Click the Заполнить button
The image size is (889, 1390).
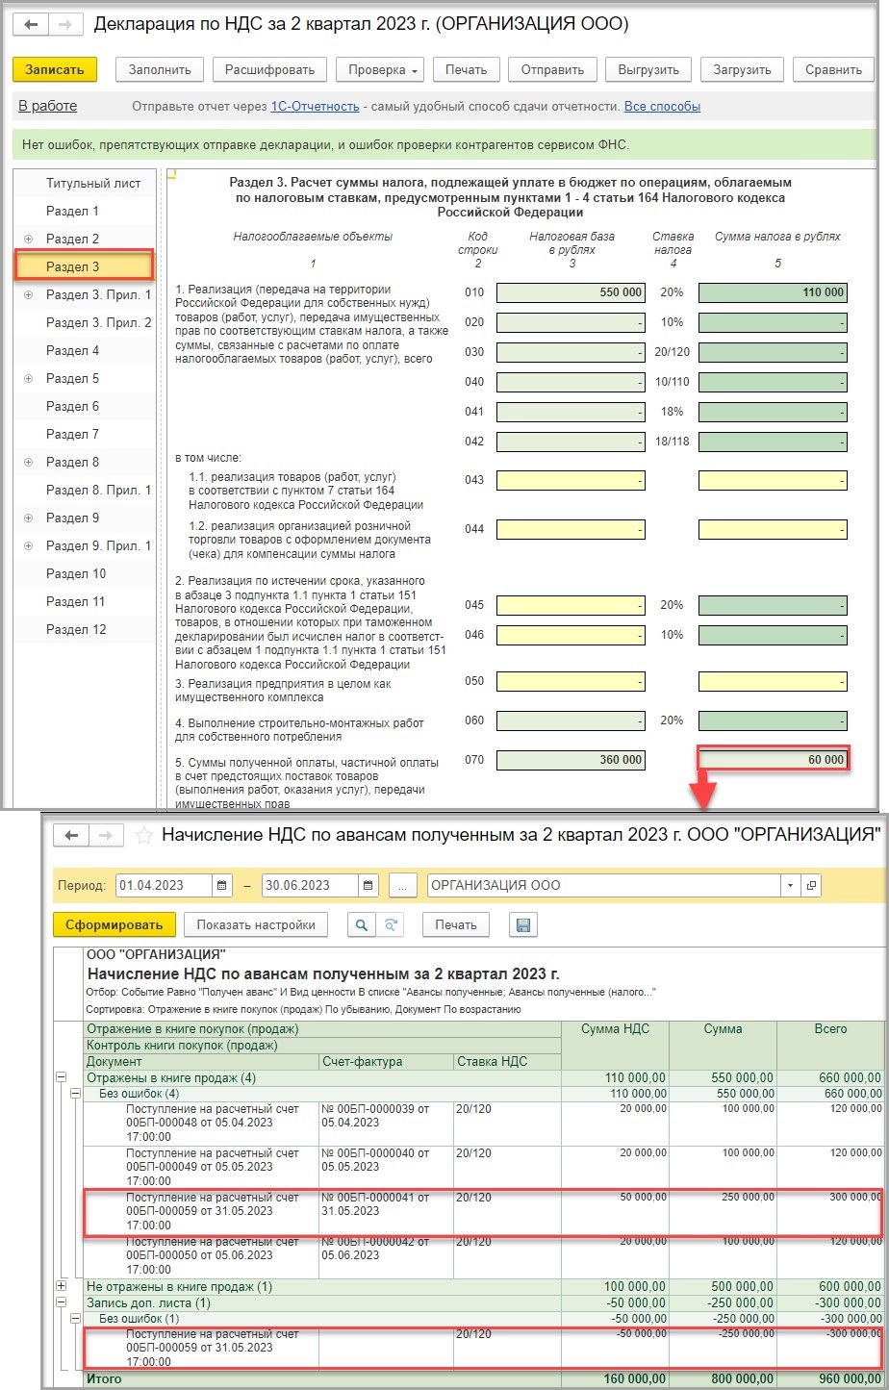click(x=160, y=70)
